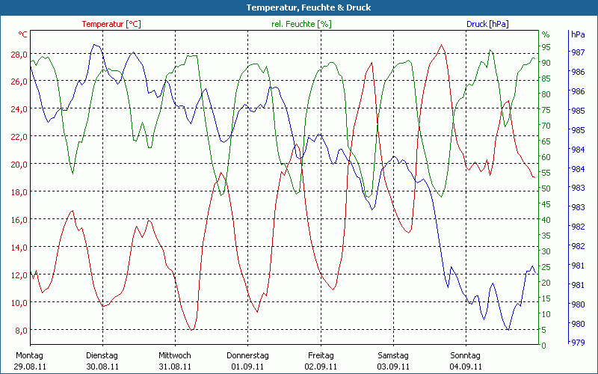
Task: Click the date '02.09.11'
Action: (x=321, y=367)
